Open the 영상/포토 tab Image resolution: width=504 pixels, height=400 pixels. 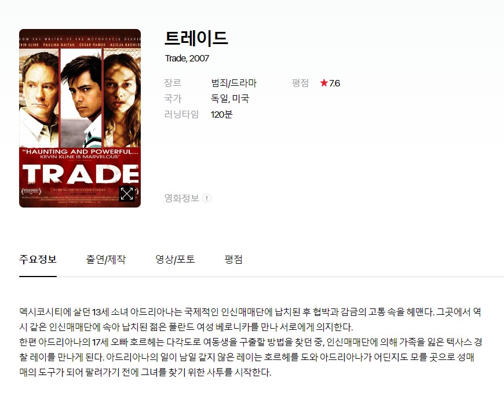[175, 260]
